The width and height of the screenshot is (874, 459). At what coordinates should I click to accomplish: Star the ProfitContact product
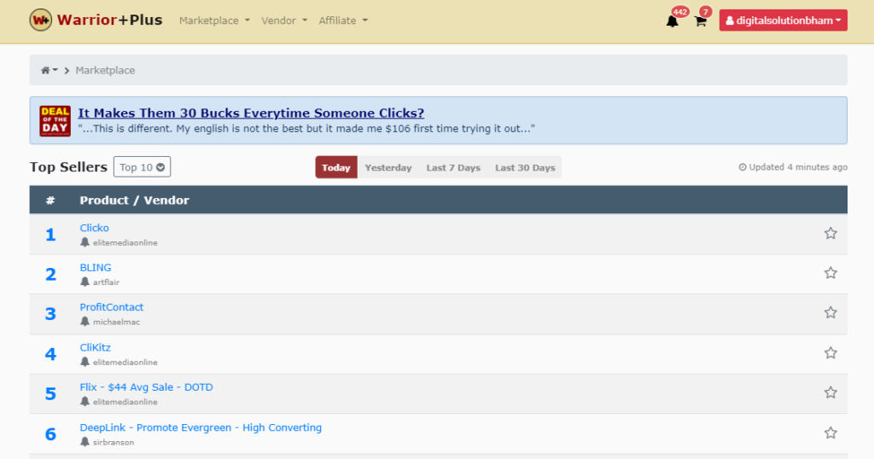click(830, 312)
